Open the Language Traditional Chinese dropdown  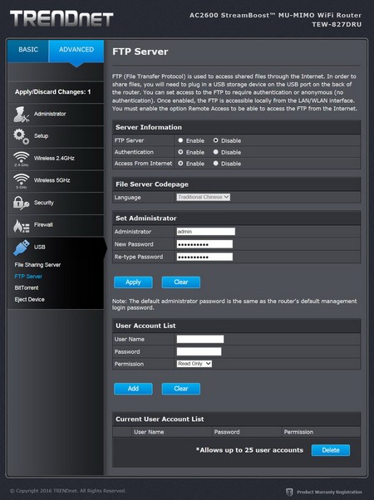click(x=204, y=197)
